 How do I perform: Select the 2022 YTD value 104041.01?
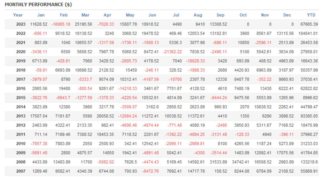(x=308, y=33)
